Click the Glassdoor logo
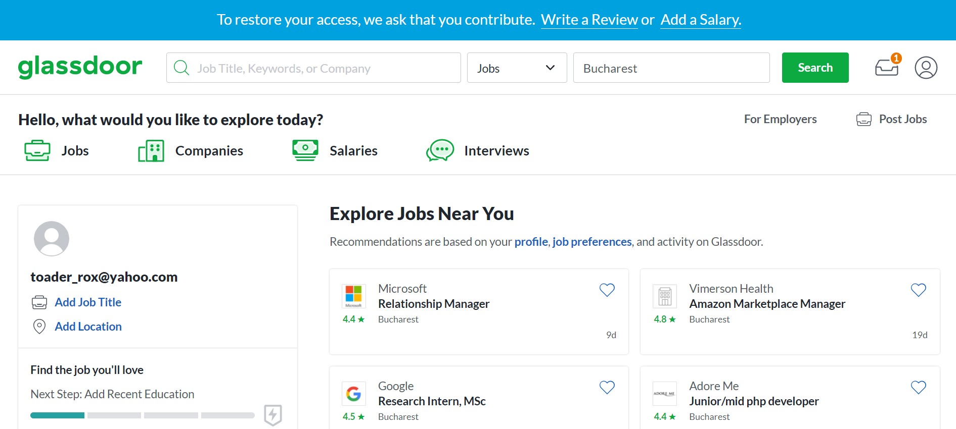956x429 pixels. pos(80,67)
